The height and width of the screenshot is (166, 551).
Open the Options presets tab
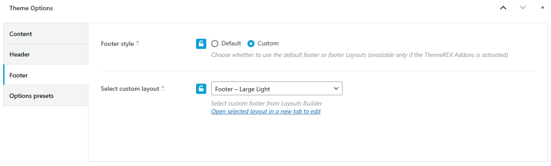pyautogui.click(x=46, y=96)
